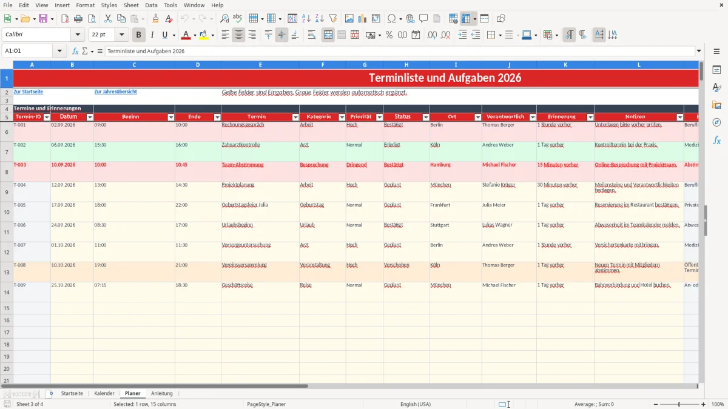Open filter dropdown on Datum column
The image size is (728, 409).
pos(90,117)
